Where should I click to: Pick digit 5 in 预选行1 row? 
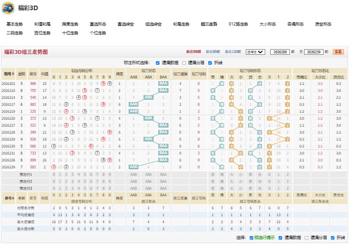coord(85,174)
